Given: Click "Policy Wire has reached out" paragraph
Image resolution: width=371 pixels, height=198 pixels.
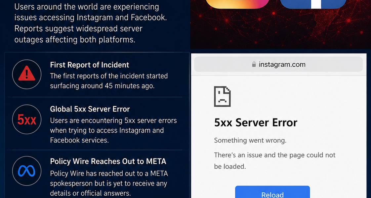Looking at the screenshot, I should point(109,183).
